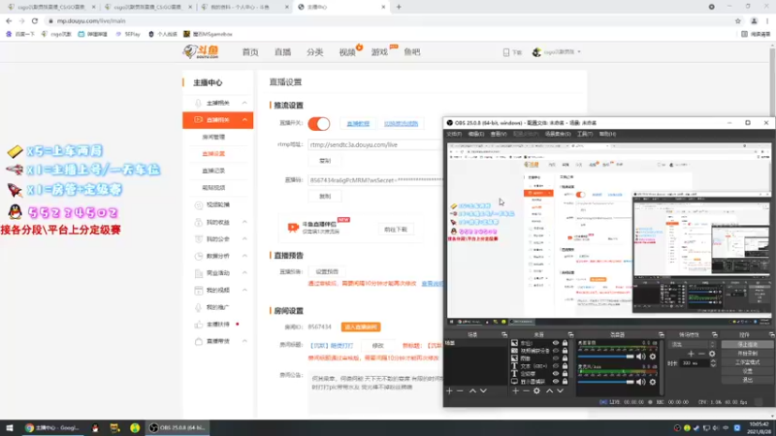Reload the Chrome page
The image size is (776, 436).
point(35,20)
